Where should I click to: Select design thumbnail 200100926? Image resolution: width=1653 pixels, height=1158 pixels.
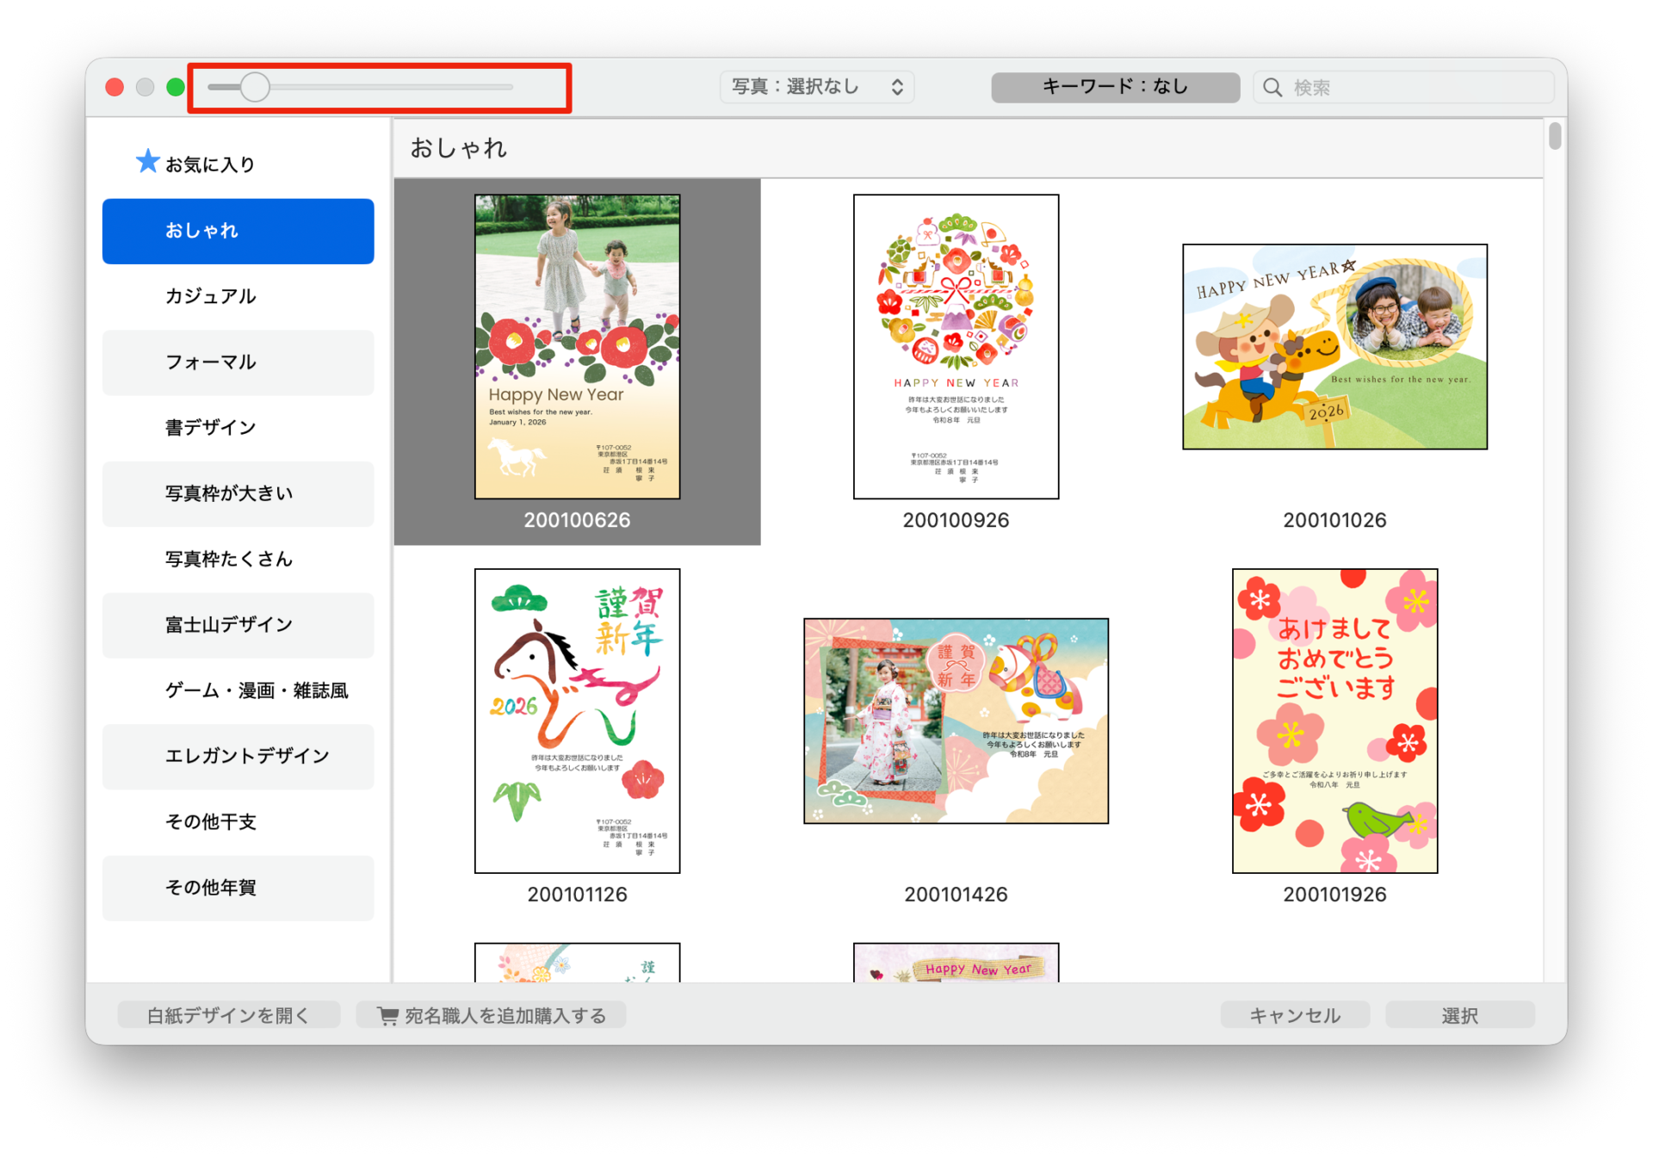click(x=956, y=347)
